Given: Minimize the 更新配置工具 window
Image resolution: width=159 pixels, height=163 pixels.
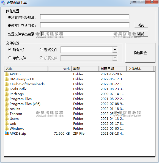Looking at the screenshot, I should point(134,2).
